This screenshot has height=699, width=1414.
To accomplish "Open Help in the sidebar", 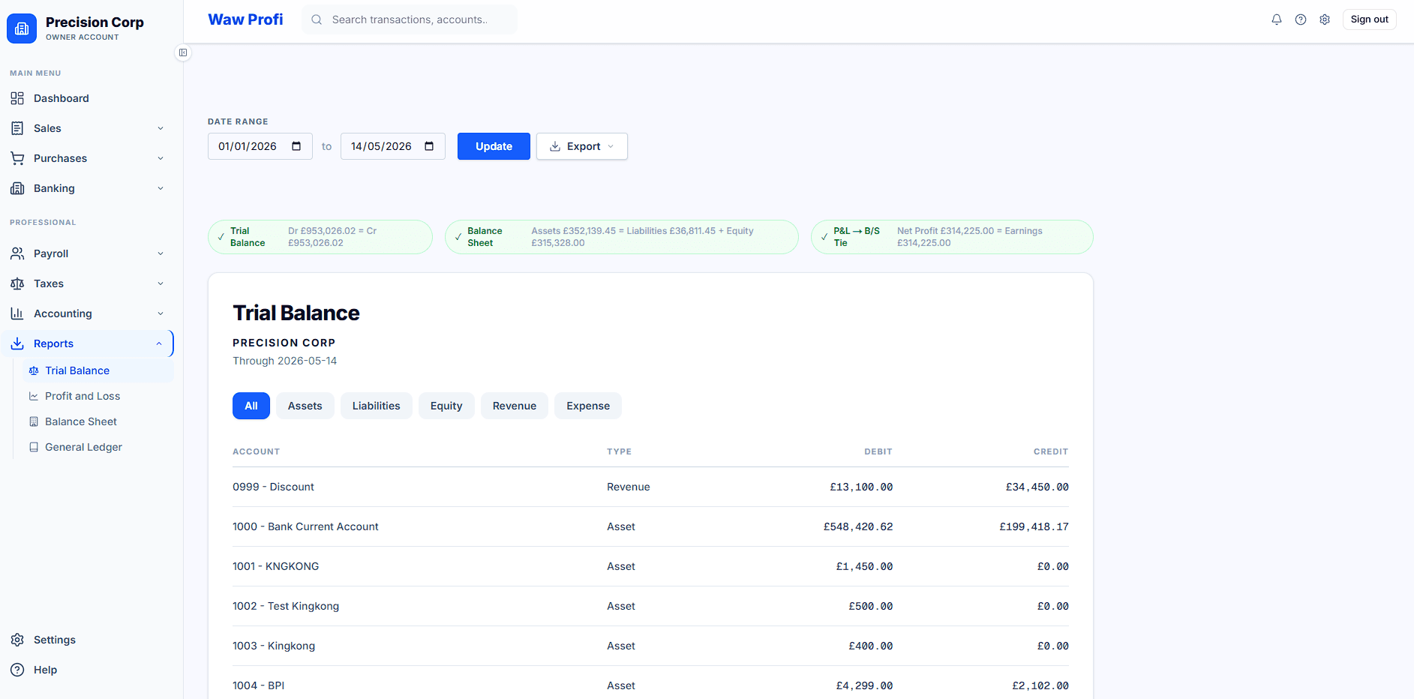I will 87,670.
